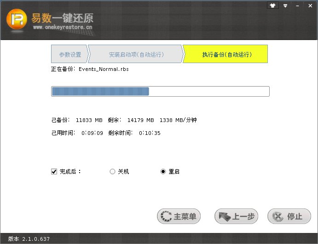Click the 14179 MB remaining value
318x244 pixels.
click(x=140, y=120)
